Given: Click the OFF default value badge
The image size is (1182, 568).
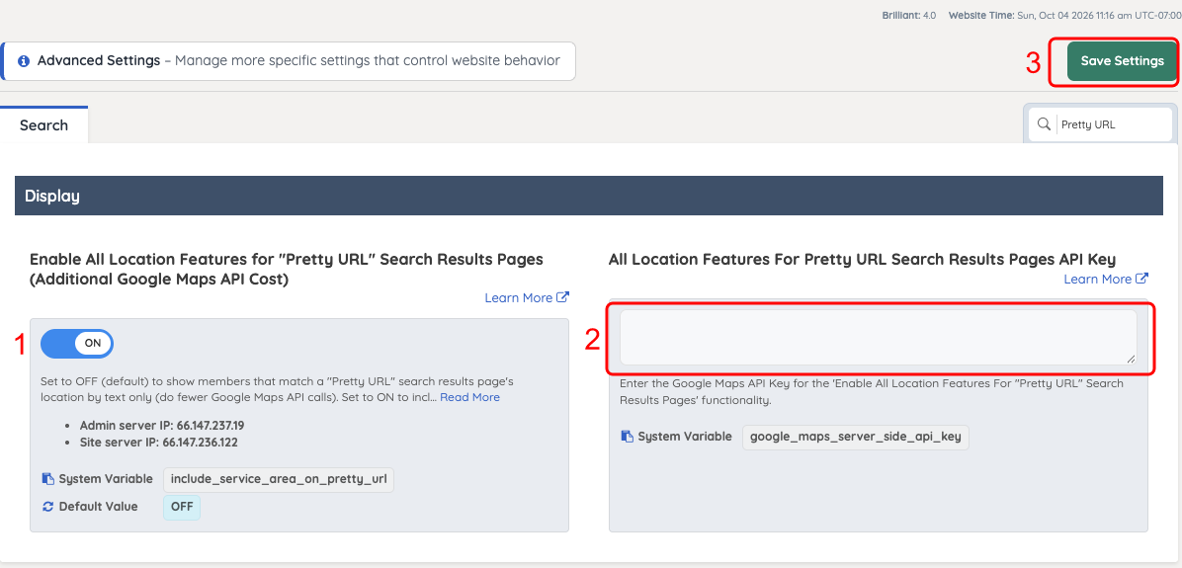Looking at the screenshot, I should click(x=182, y=507).
